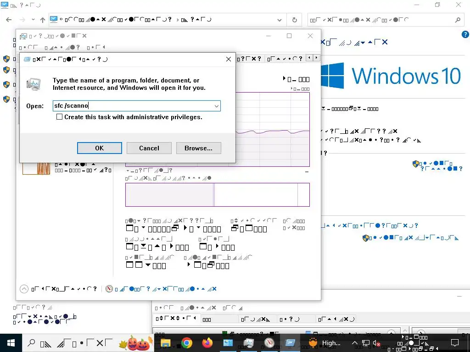Open the Browse... file picker
Viewport: 470px width, 352px height.
198,148
